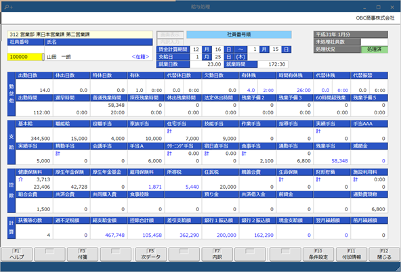The image size is (401, 272).
Task: Close the screen with F12 閉じる
Action: (384, 254)
